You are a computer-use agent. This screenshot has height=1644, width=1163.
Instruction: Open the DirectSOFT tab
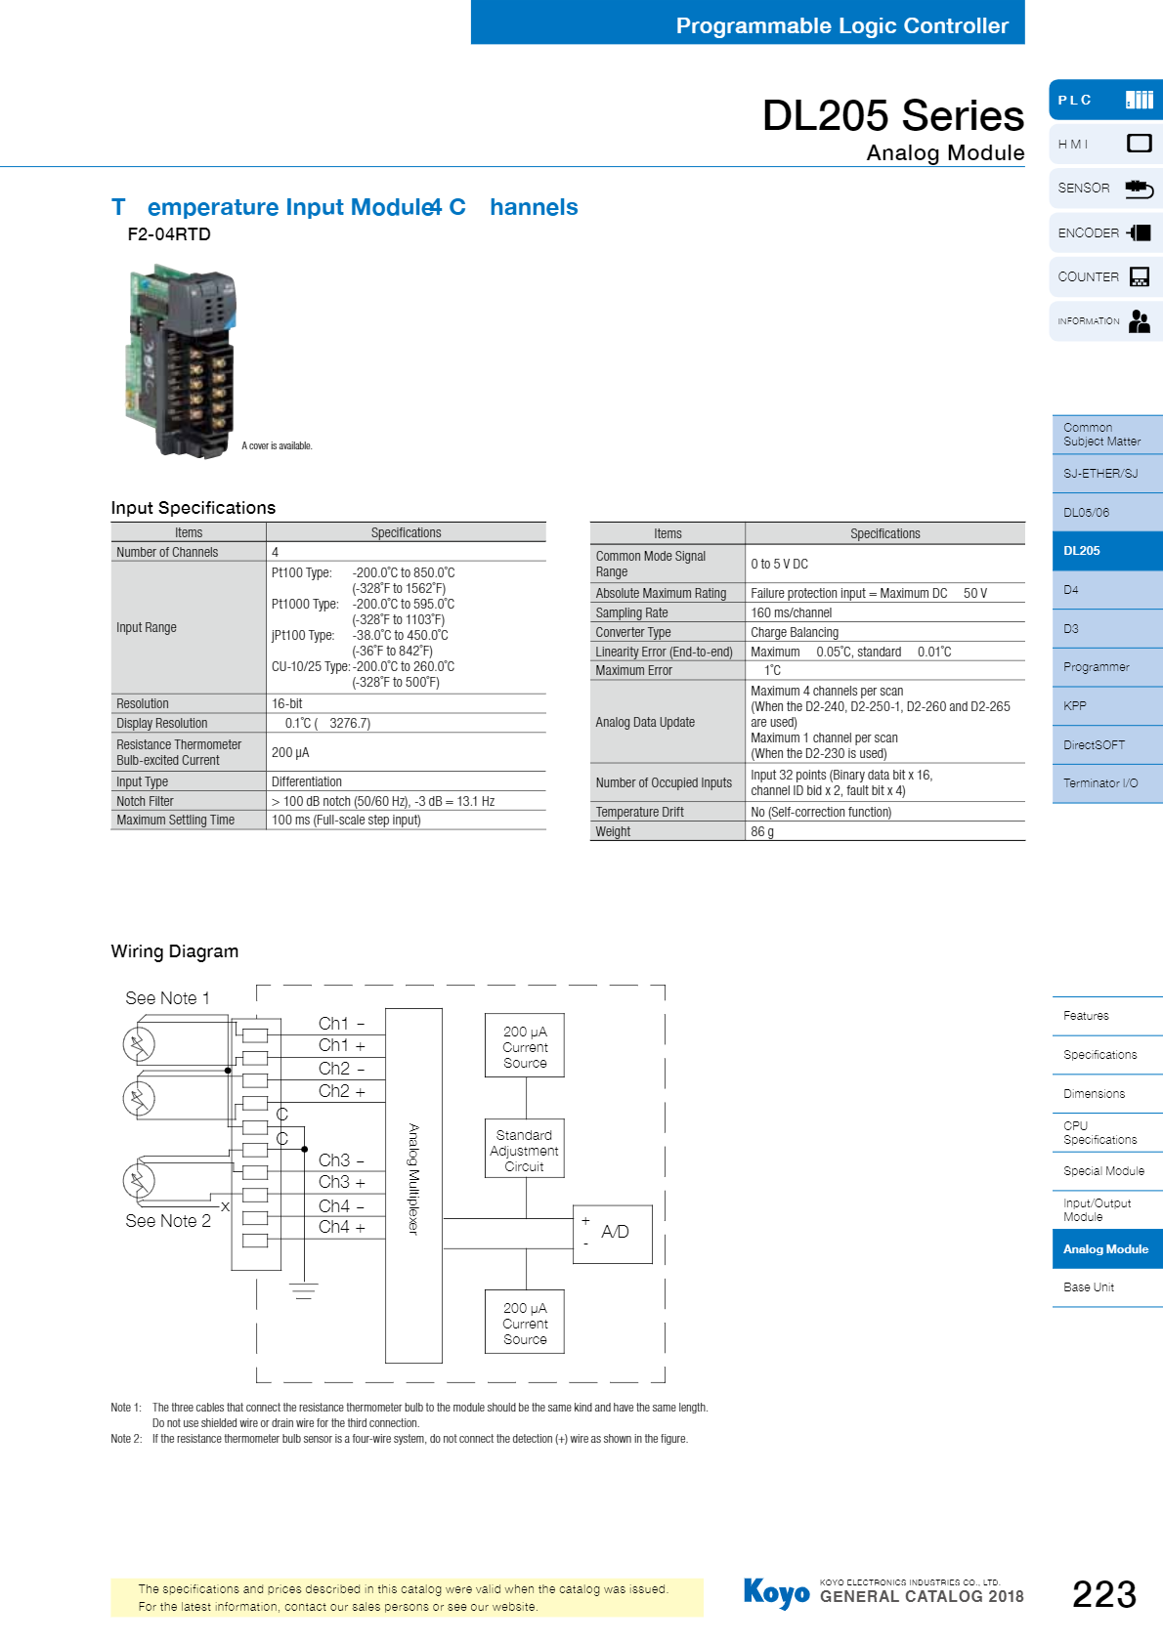[x=1107, y=744]
